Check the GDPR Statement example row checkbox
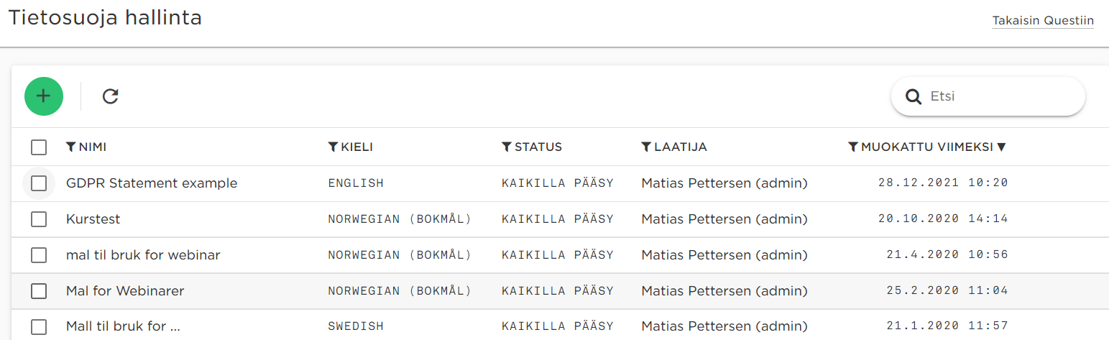 pos(39,183)
